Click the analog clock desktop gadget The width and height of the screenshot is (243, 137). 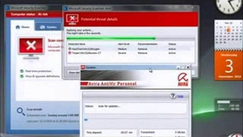(229, 6)
